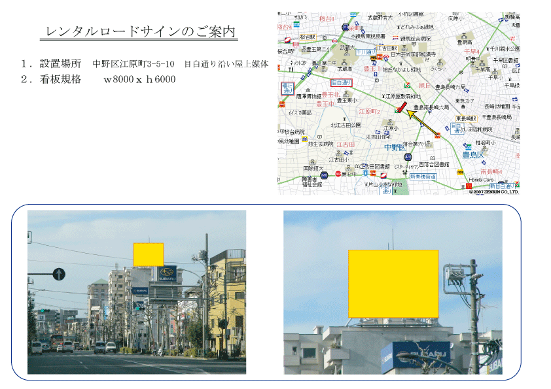Screen dimensions: 551x389
Task: Click the small yellow rectangle in street photo
Action: (x=148, y=254)
